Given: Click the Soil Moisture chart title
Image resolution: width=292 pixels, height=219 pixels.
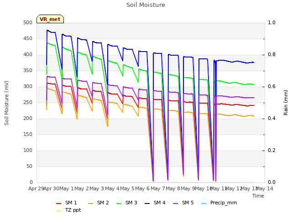Looking at the screenshot, I should click(146, 5).
